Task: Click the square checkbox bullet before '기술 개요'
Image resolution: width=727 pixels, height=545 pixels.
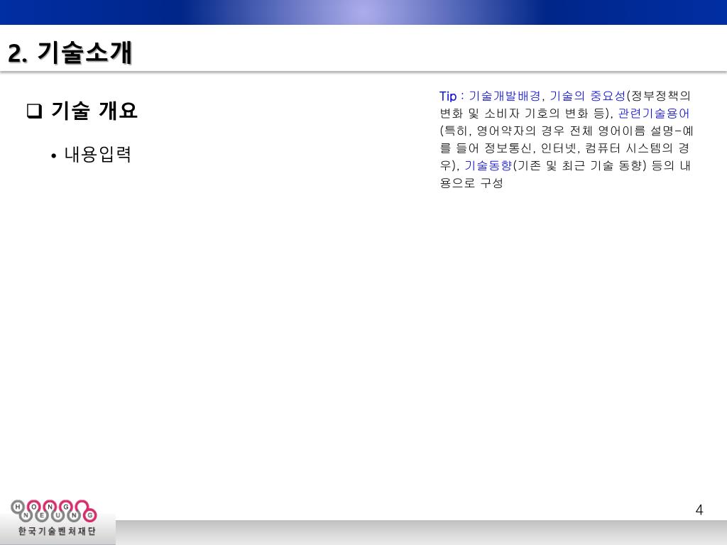Action: pos(34,111)
